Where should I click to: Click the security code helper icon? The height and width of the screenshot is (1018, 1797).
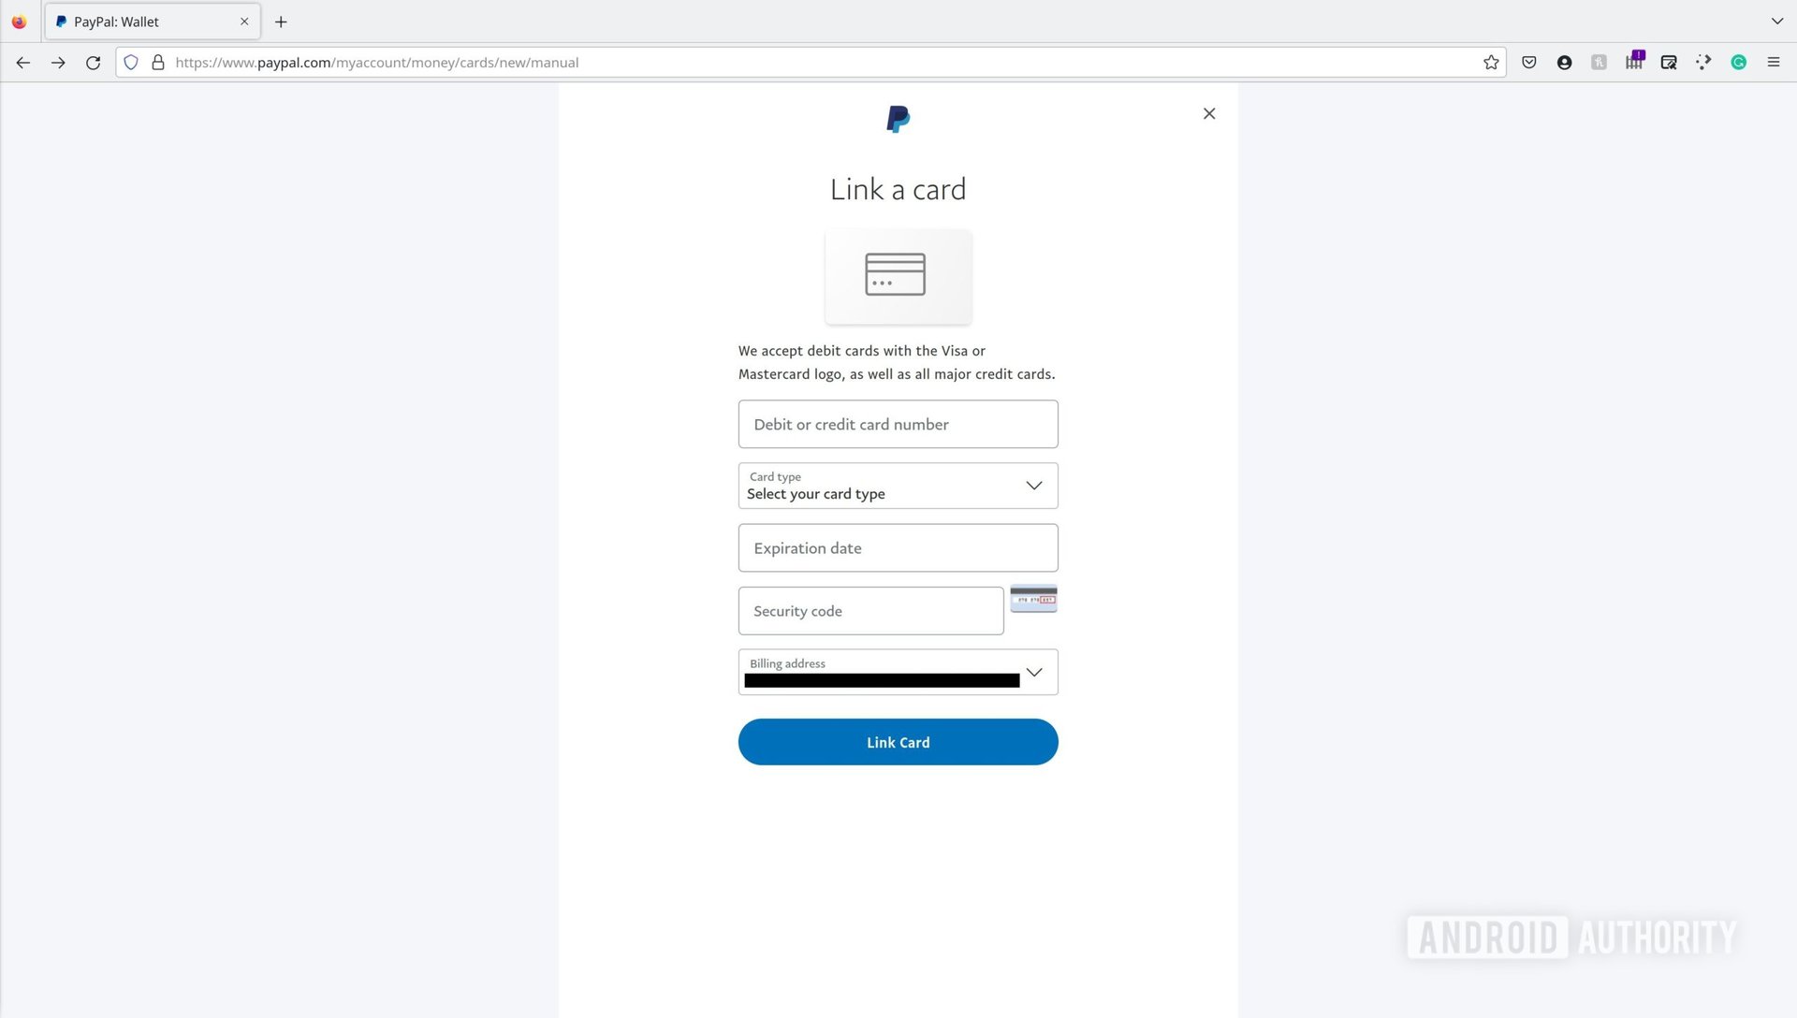coord(1034,599)
